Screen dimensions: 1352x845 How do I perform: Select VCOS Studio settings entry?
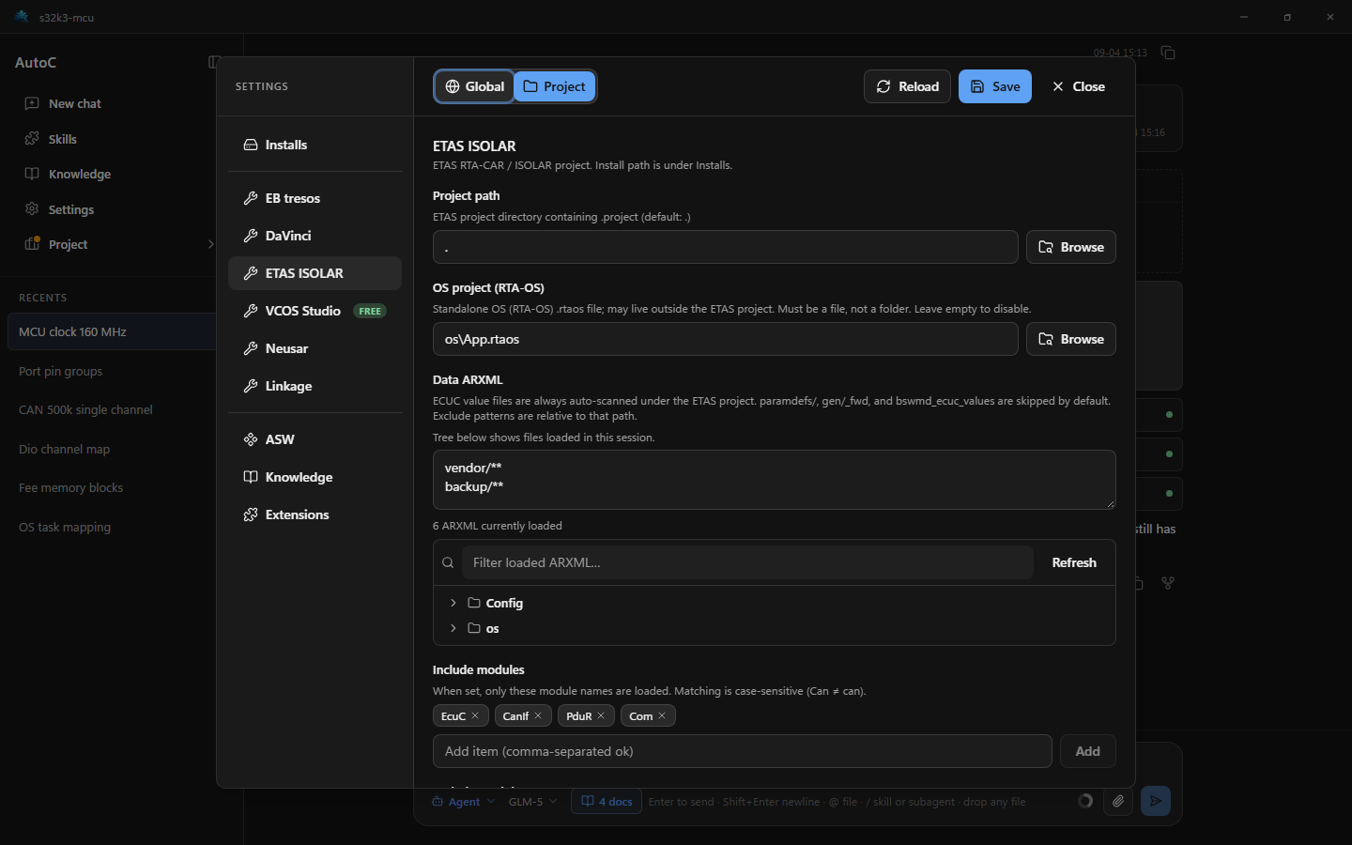(x=315, y=311)
